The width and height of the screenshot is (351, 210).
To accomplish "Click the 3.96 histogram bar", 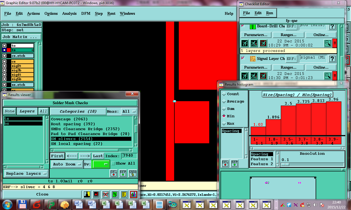I will pyautogui.click(x=333, y=118).
